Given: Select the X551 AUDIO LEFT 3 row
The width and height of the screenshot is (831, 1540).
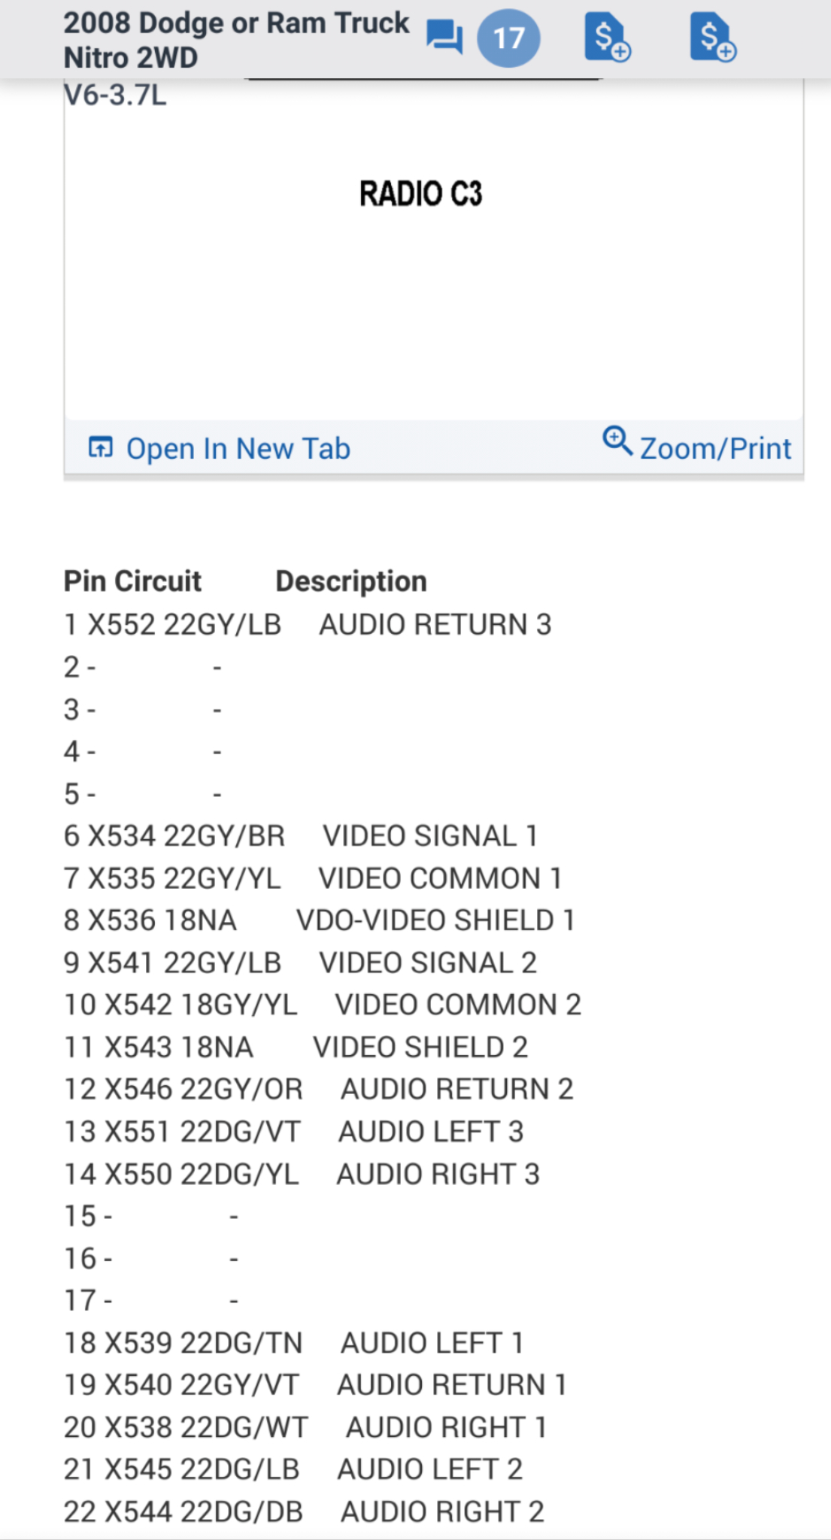Looking at the screenshot, I should tap(293, 1132).
